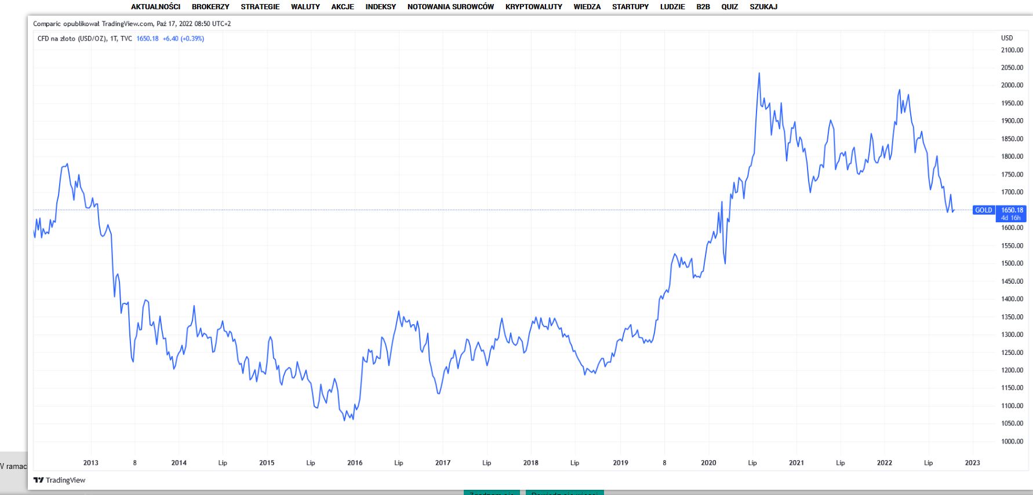Click the blue GOLD price tag
Screen dimensions: 1033x495
983,210
